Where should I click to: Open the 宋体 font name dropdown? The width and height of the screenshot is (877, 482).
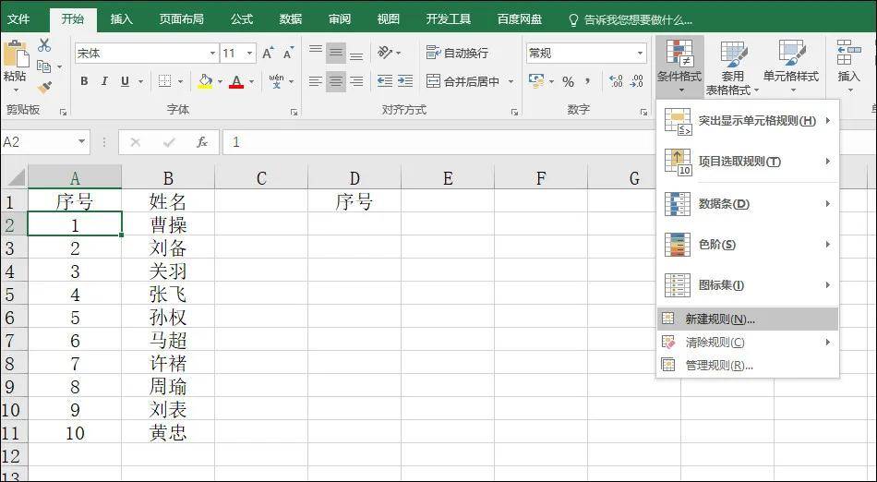tap(212, 54)
